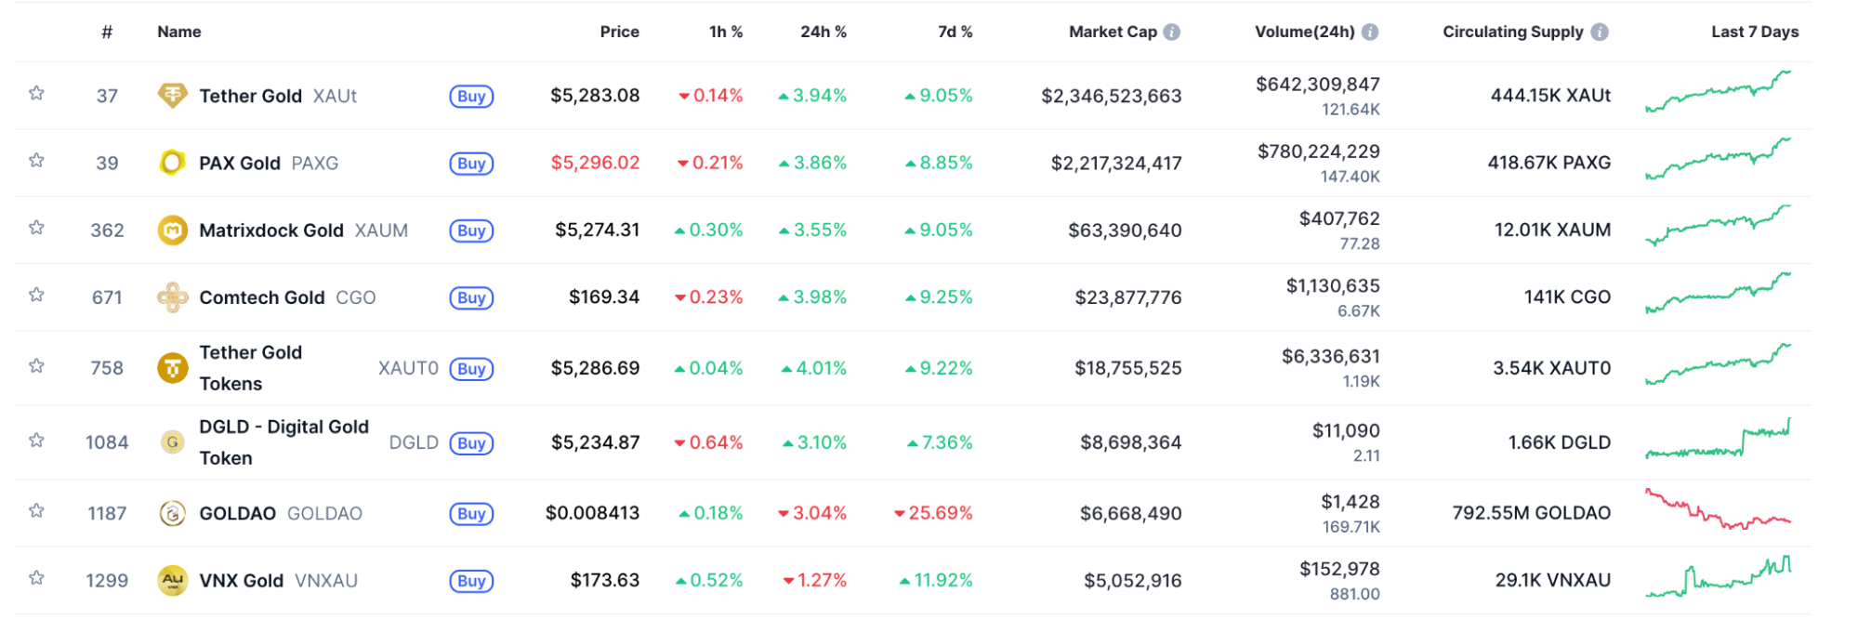Star Tether Gold XAUt to watchlist
This screenshot has width=1858, height=619.
36,93
